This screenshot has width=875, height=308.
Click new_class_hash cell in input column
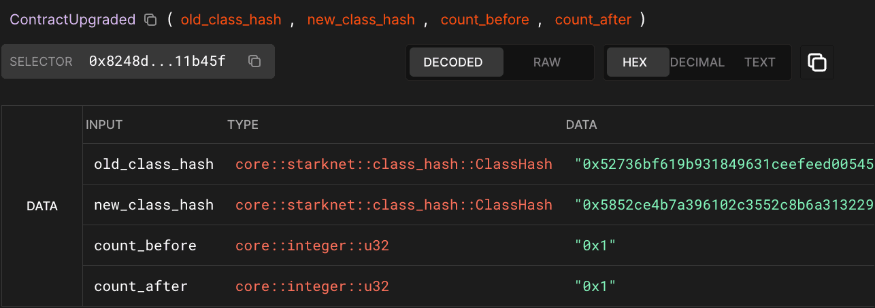point(154,205)
